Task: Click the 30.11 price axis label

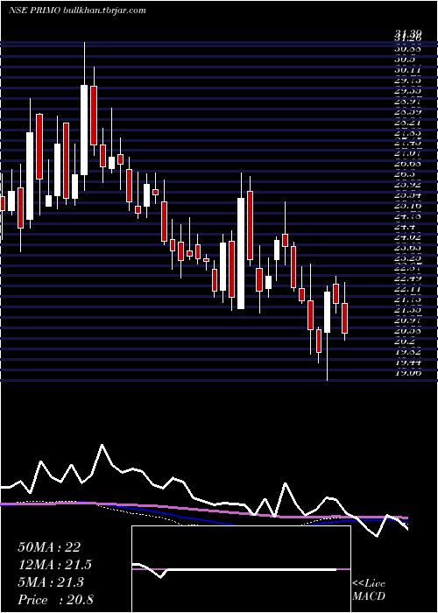Action: tap(408, 69)
